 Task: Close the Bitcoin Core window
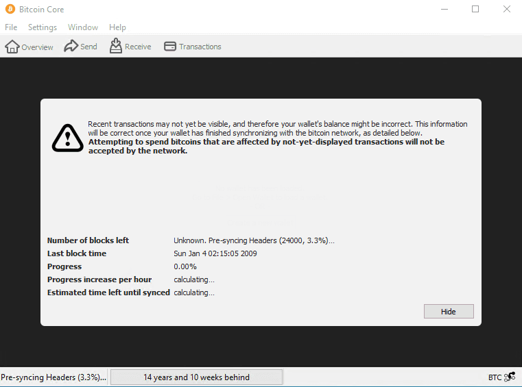tap(507, 9)
